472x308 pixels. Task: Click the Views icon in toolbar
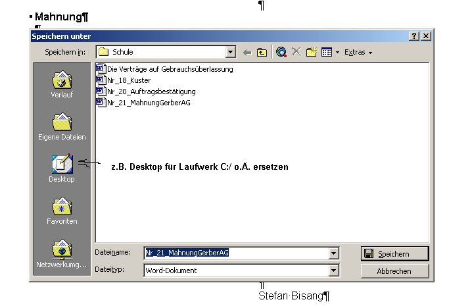[x=327, y=52]
